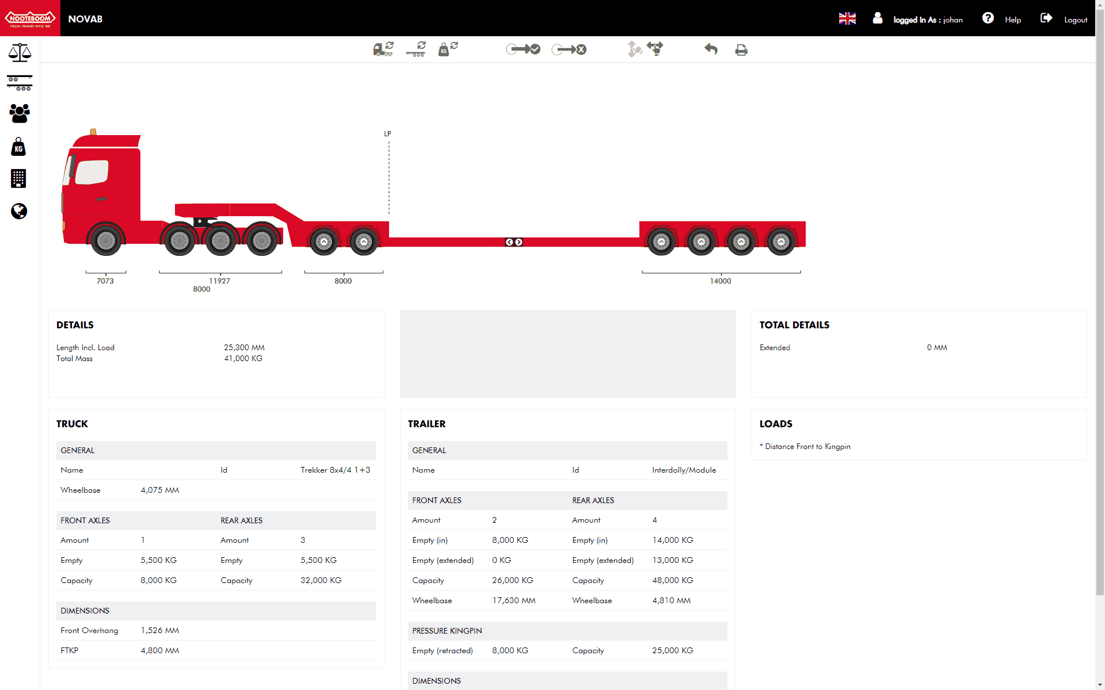Open the vehicle combination sidebar icon
Image resolution: width=1105 pixels, height=690 pixels.
point(20,83)
